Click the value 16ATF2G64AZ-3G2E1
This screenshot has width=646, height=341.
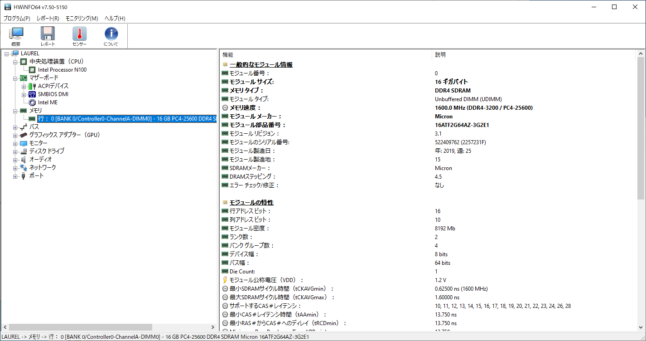[462, 125]
